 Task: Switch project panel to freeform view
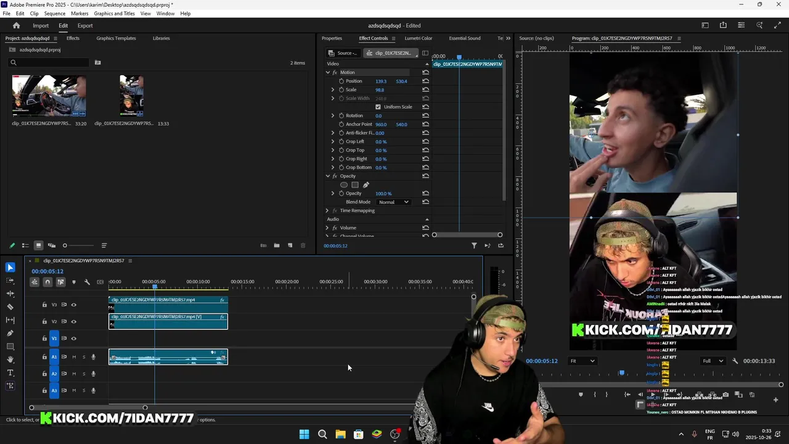[52, 245]
